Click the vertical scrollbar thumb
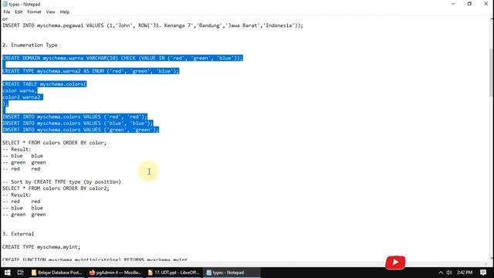Image resolution: width=494 pixels, height=278 pixels. coord(491,73)
